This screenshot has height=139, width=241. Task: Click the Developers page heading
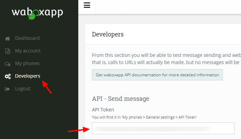pos(108,34)
